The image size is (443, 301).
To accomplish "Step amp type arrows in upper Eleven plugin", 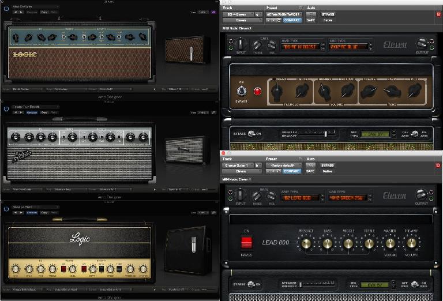I will 323,47.
